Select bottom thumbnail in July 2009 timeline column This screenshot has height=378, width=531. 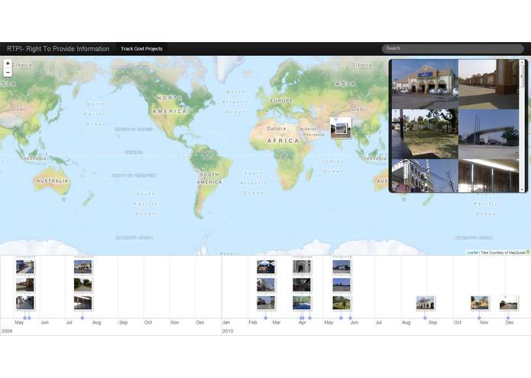[83, 303]
